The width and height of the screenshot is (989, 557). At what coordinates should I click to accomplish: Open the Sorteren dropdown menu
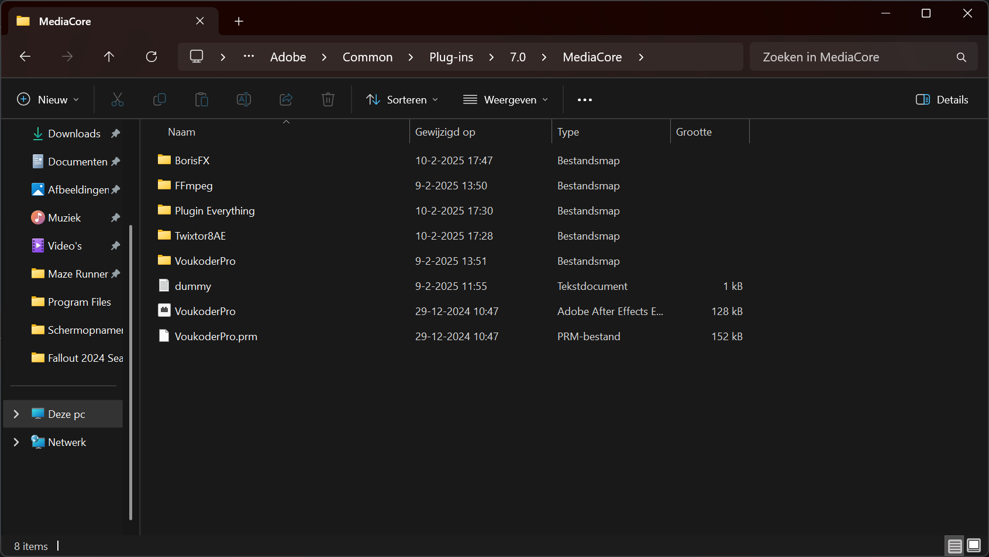(x=402, y=100)
